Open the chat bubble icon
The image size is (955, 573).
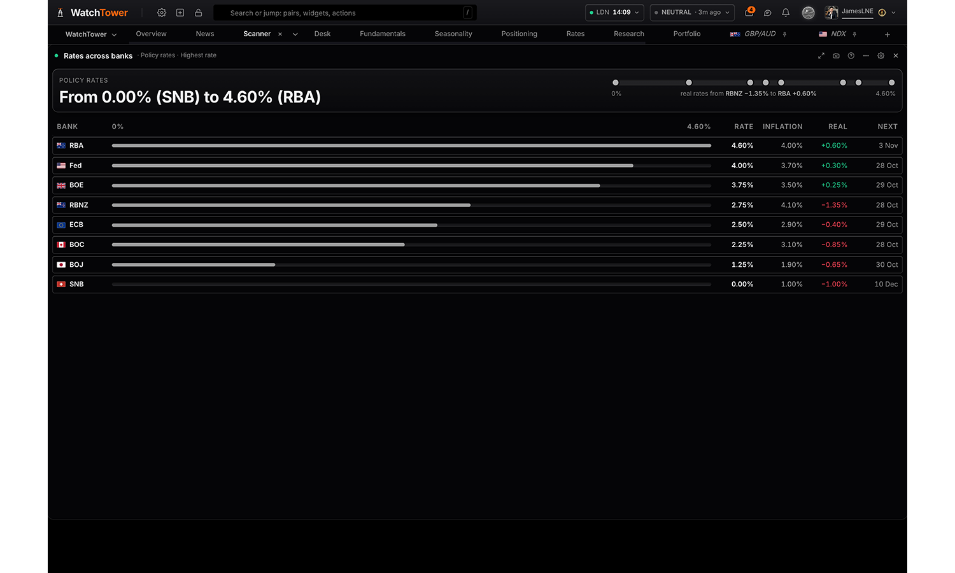point(768,13)
